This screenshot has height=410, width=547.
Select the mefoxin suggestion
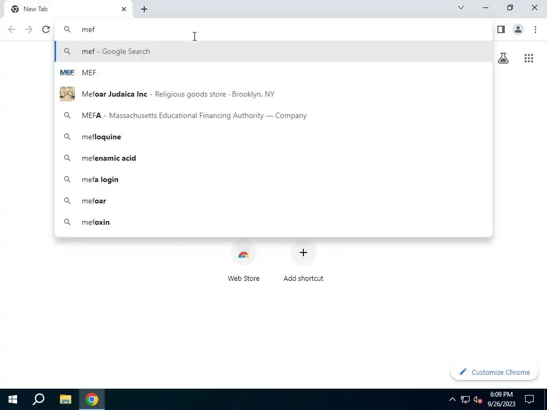273,222
